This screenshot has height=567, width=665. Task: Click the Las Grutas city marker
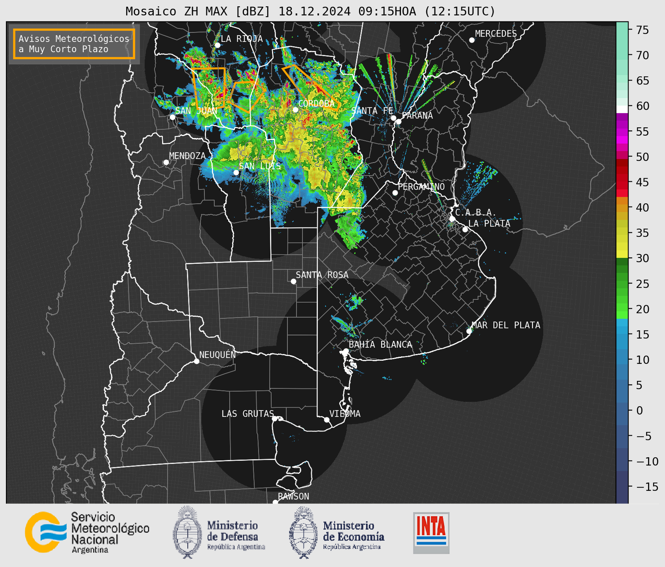(275, 418)
